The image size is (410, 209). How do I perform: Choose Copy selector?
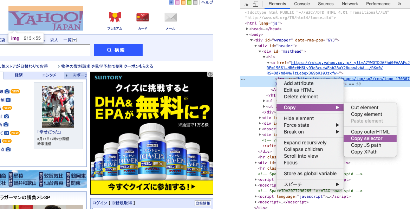click(x=370, y=139)
